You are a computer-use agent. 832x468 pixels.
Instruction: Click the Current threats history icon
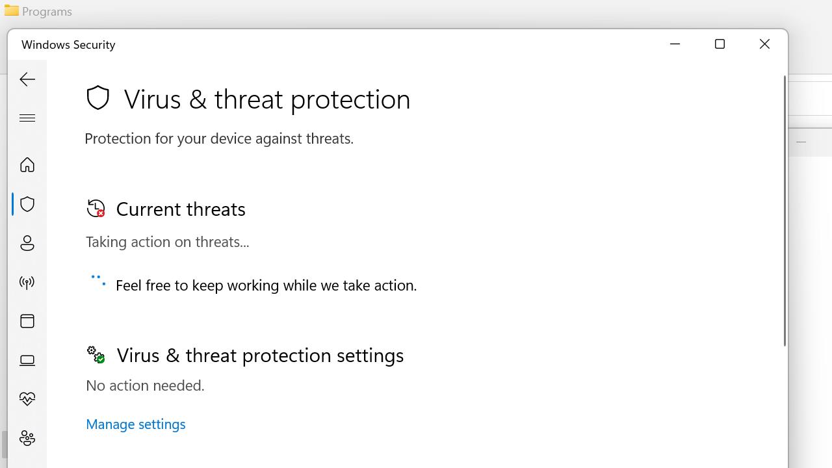click(x=96, y=208)
